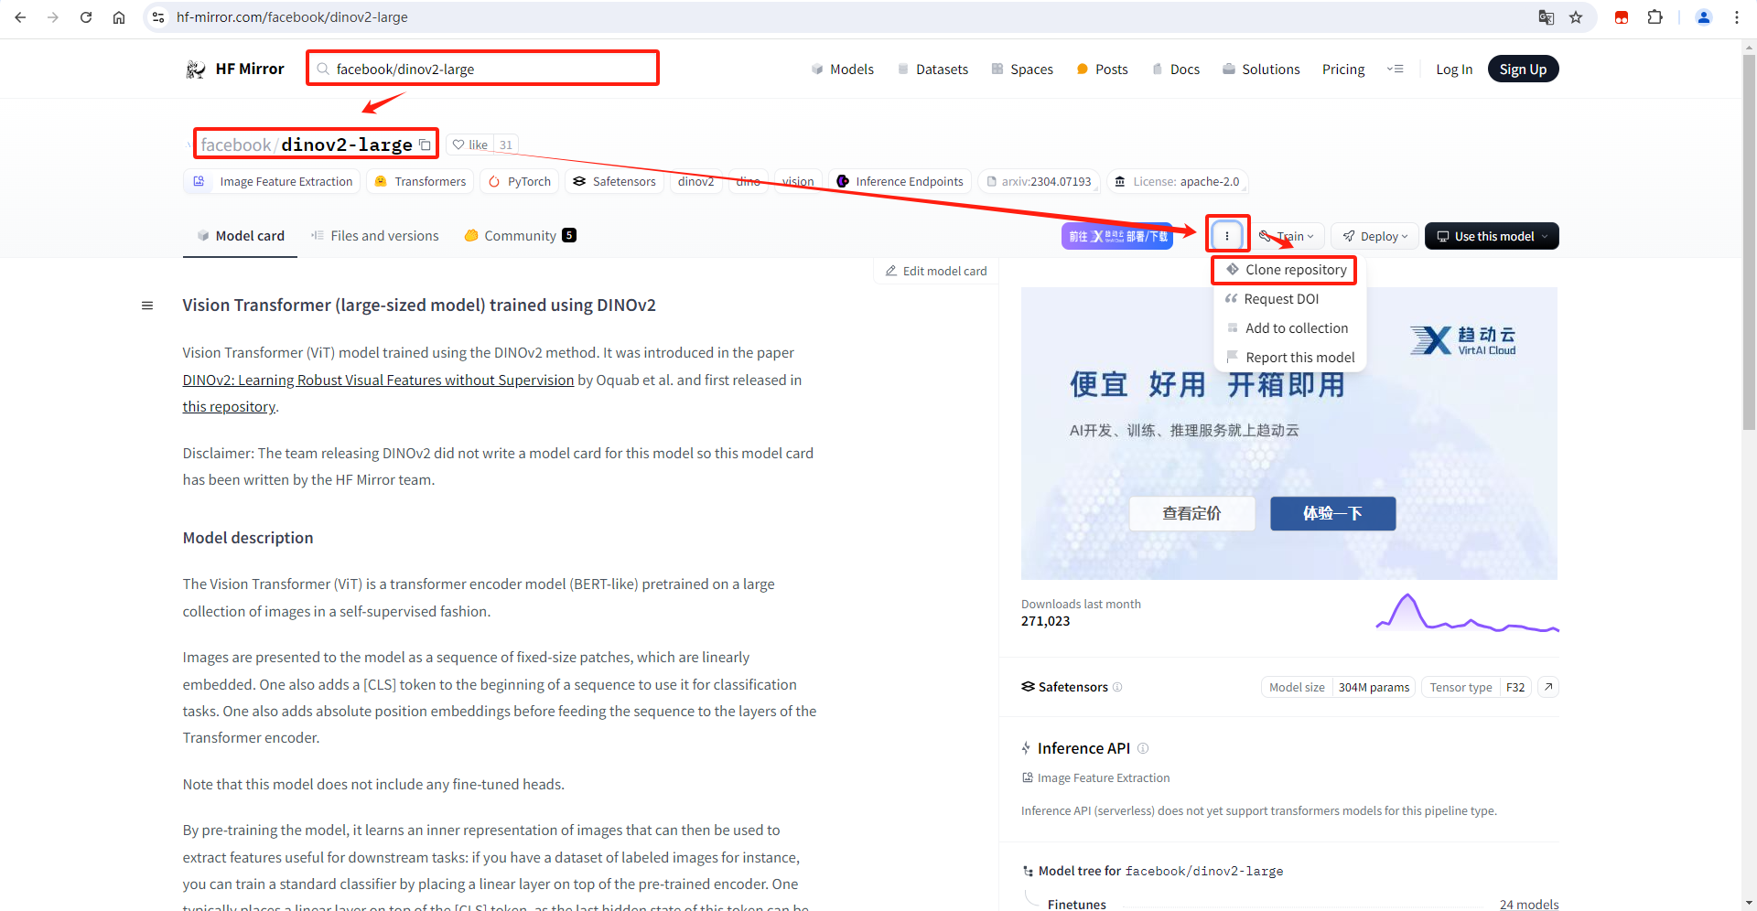Choose Add to collection option
The image size is (1757, 911).
pos(1287,328)
